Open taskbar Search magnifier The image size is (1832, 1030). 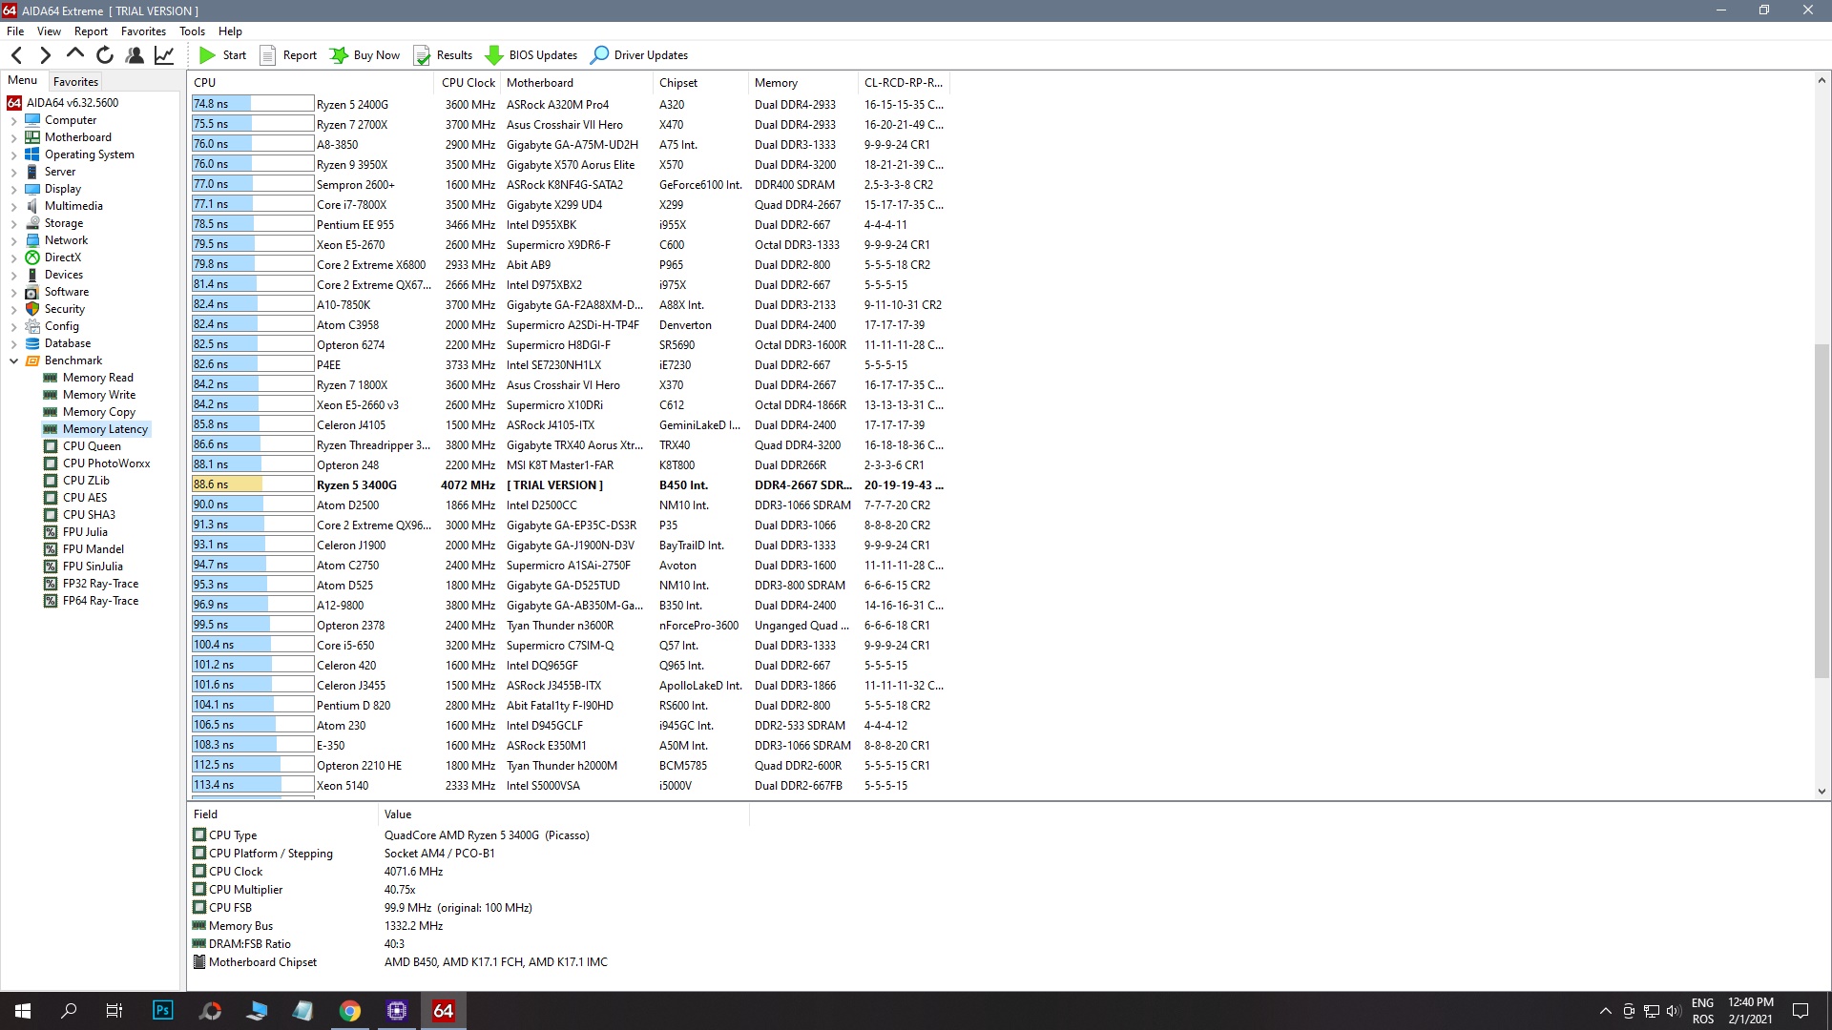pyautogui.click(x=69, y=1011)
